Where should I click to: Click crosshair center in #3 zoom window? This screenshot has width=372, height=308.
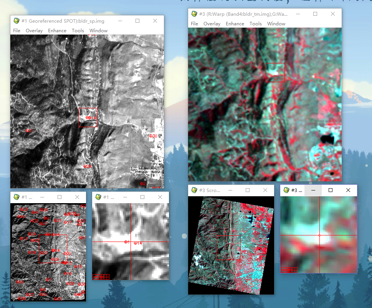click(x=319, y=235)
